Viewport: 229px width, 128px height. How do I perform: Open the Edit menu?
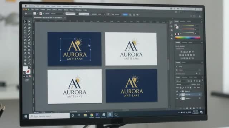[37, 10]
